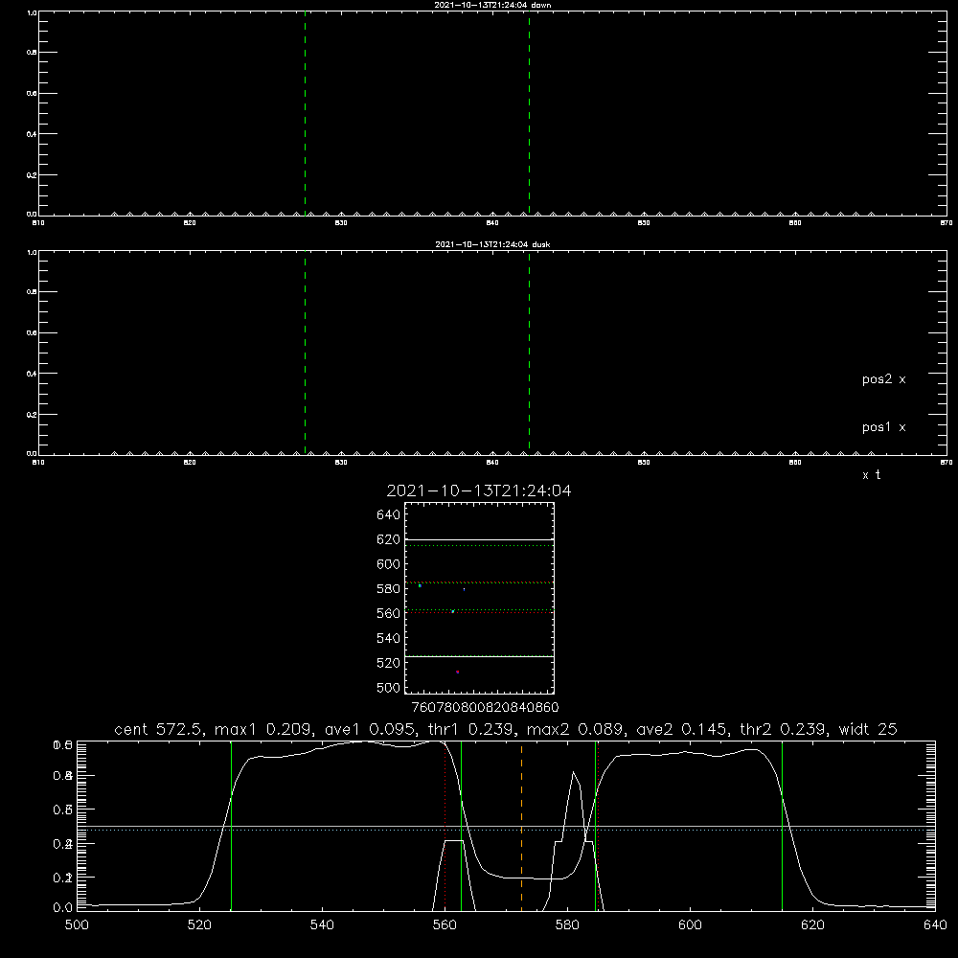Click the '500' label on bottom plot x-axis
The image size is (958, 958).
77,925
